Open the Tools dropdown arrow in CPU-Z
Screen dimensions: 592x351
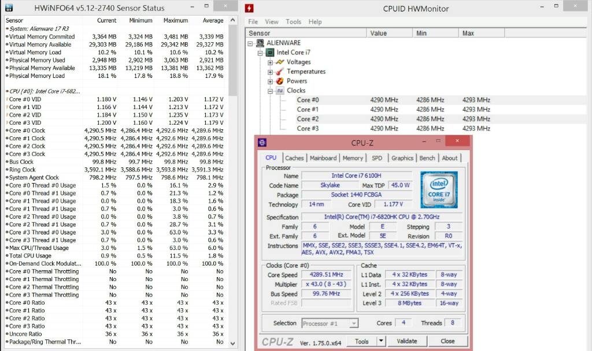[x=381, y=341]
